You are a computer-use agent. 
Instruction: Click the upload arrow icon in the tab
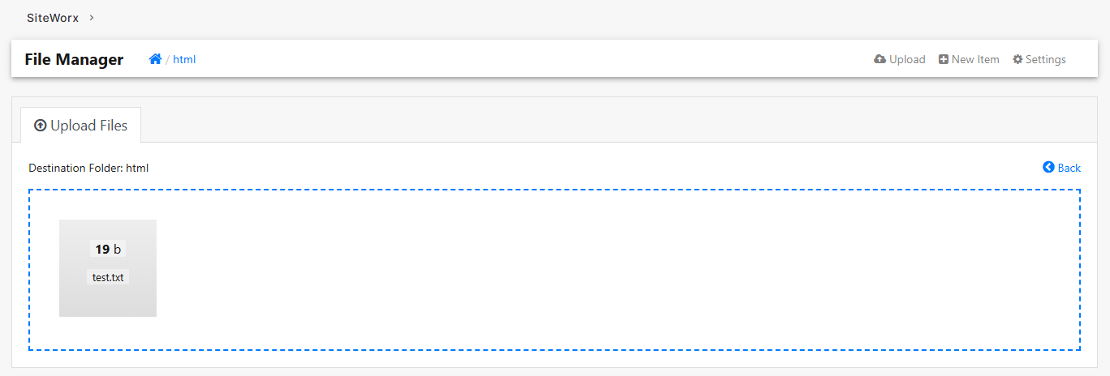(41, 126)
